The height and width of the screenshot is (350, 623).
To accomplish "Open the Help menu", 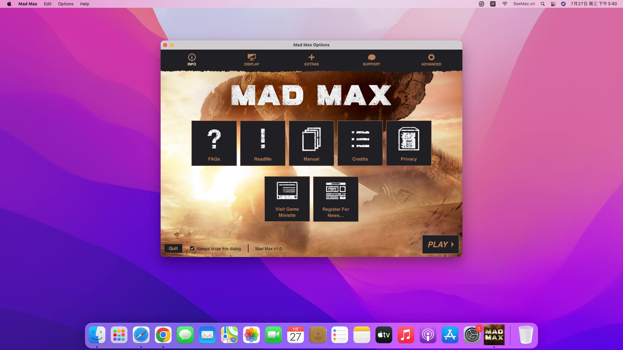I will click(85, 4).
